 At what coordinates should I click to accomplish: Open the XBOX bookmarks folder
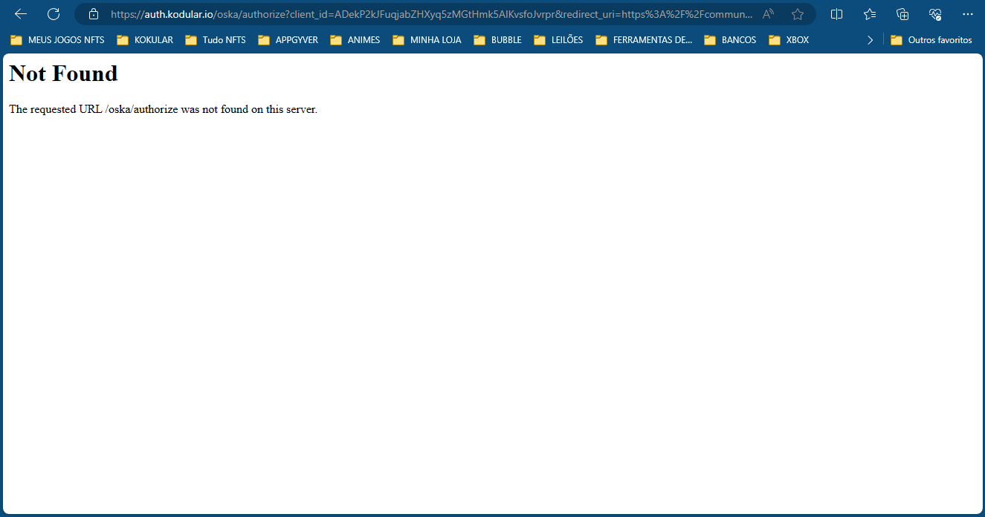[x=789, y=40]
